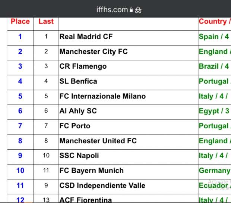Tap FC Porto club name
The image size is (231, 203).
click(x=75, y=126)
